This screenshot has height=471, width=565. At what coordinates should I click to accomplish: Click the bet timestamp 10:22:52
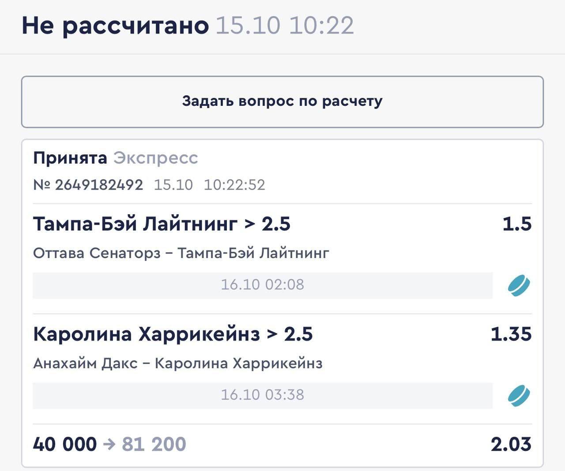[x=234, y=185]
